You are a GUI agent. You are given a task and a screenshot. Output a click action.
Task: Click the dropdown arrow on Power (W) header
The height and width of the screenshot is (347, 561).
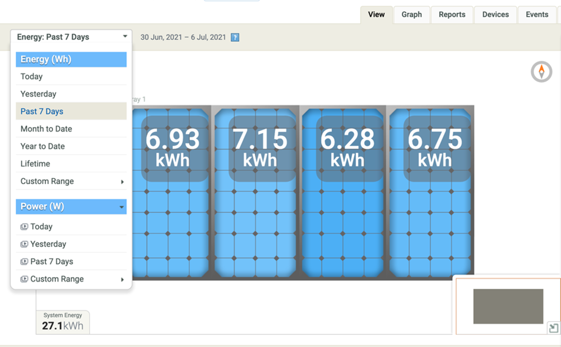pos(123,206)
